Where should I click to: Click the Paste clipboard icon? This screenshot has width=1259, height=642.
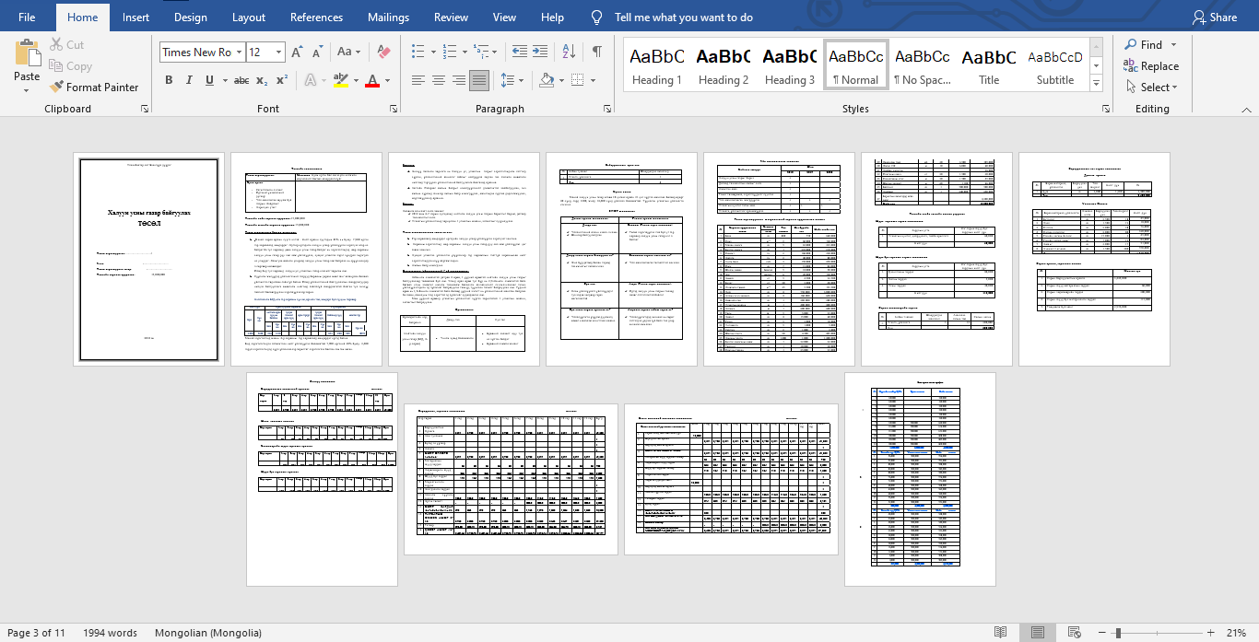click(x=27, y=53)
